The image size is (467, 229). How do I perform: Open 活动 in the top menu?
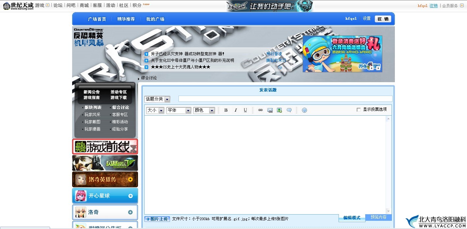pos(111,5)
